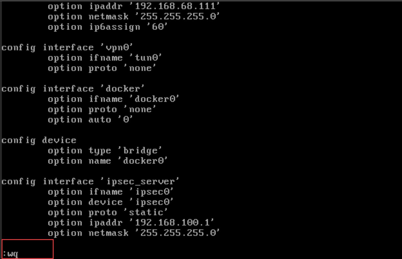Viewport: 402px width, 259px height.
Task: Click the ipaddr '192.168.68.111' line
Action: click(133, 6)
